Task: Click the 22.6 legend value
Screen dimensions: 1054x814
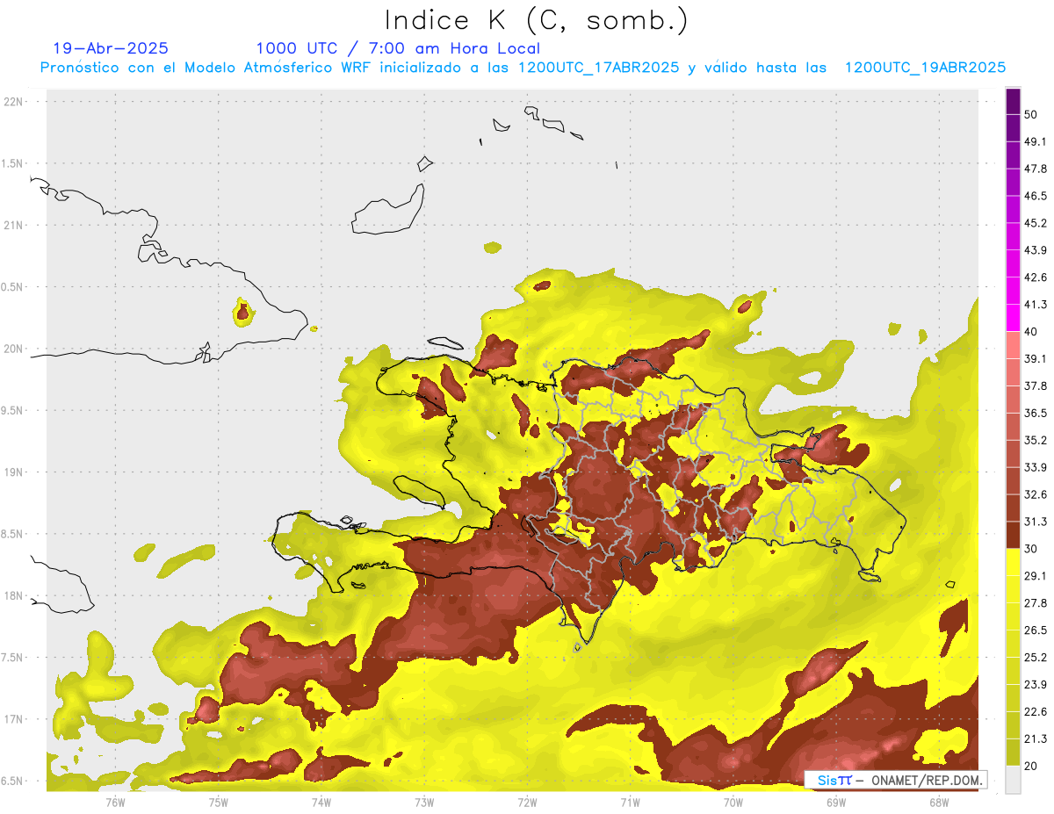Action: pos(1036,712)
